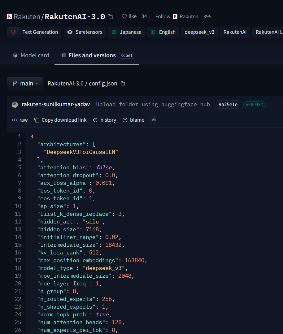Select the deepseek_v3 tag

coord(199,32)
